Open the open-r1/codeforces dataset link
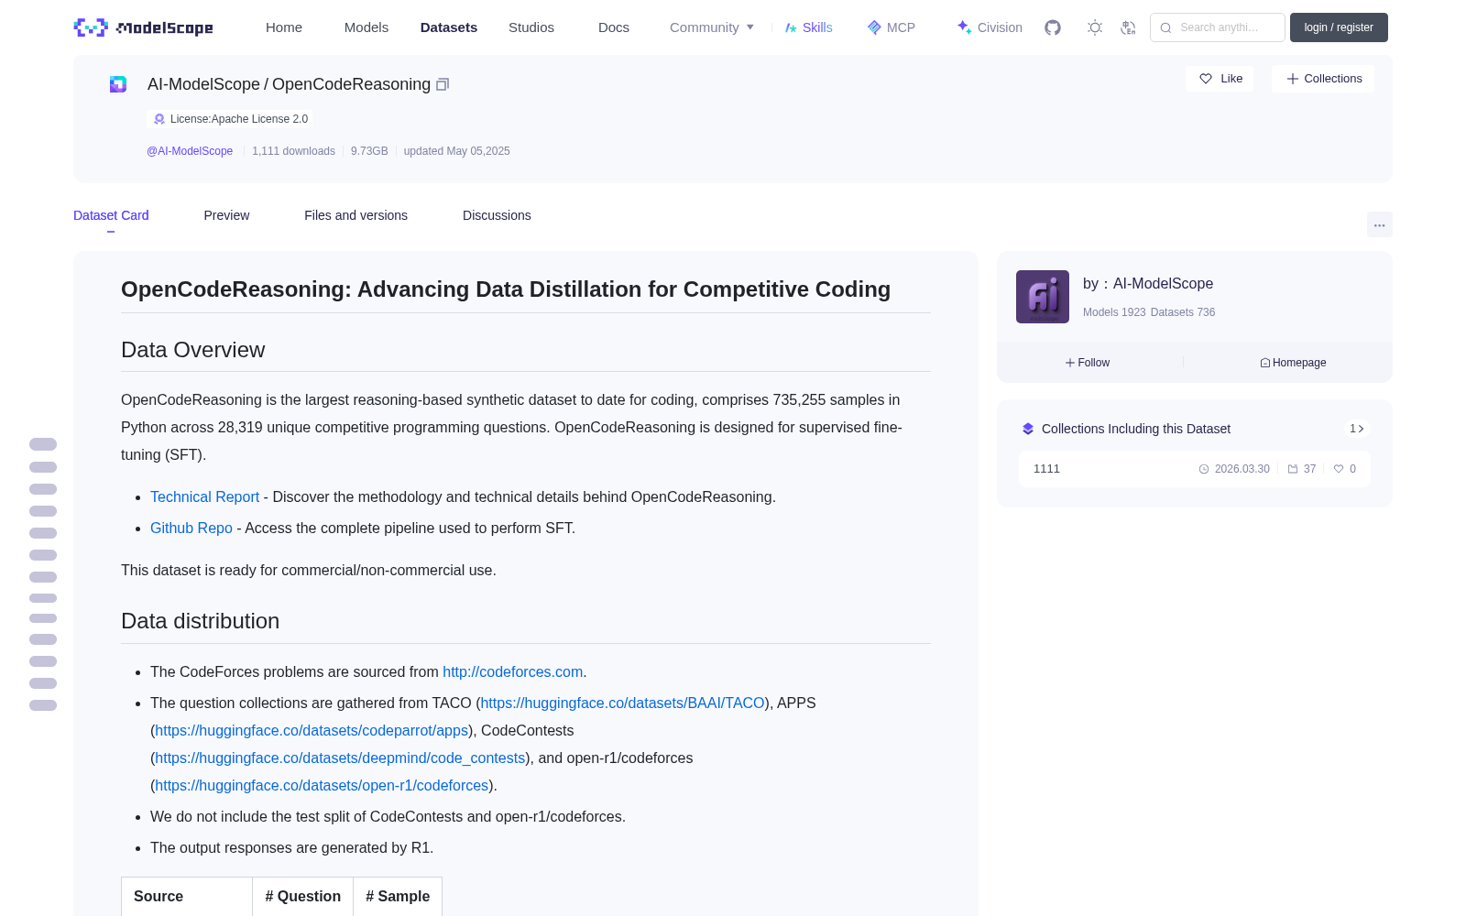The height and width of the screenshot is (916, 1466). (x=322, y=785)
